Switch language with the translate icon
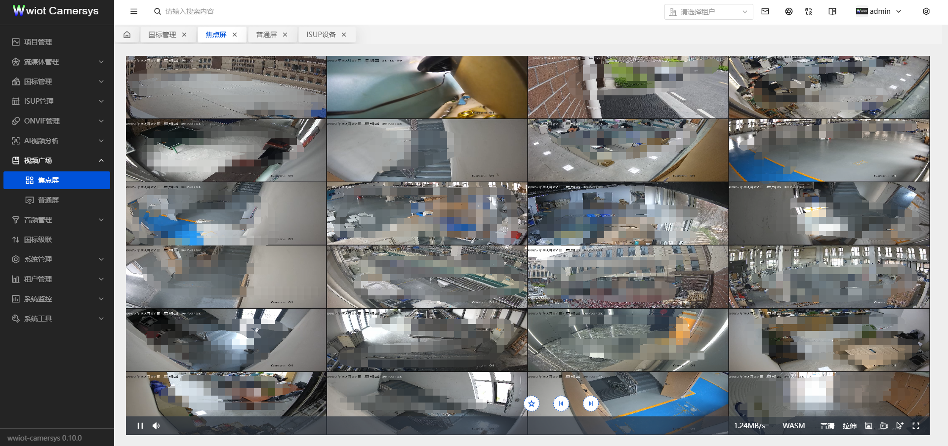Screen dimensions: 948x446 (809, 11)
